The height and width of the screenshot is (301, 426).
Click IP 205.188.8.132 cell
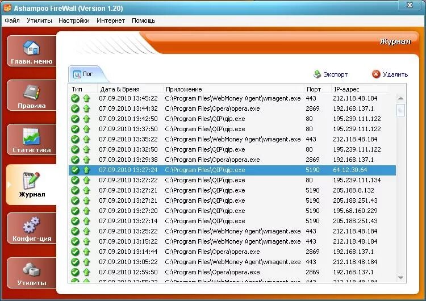pos(353,190)
